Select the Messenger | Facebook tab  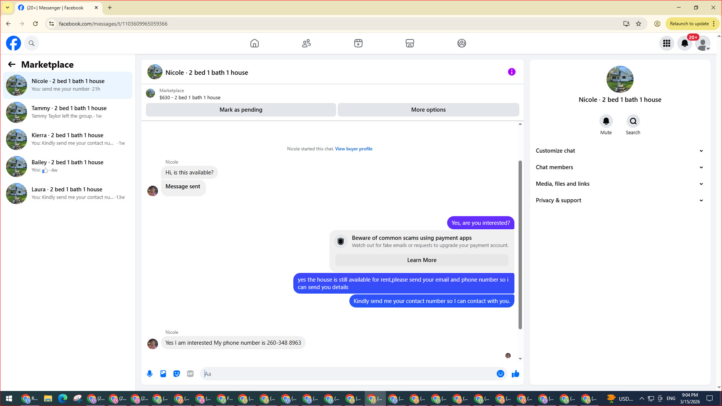pyautogui.click(x=55, y=8)
